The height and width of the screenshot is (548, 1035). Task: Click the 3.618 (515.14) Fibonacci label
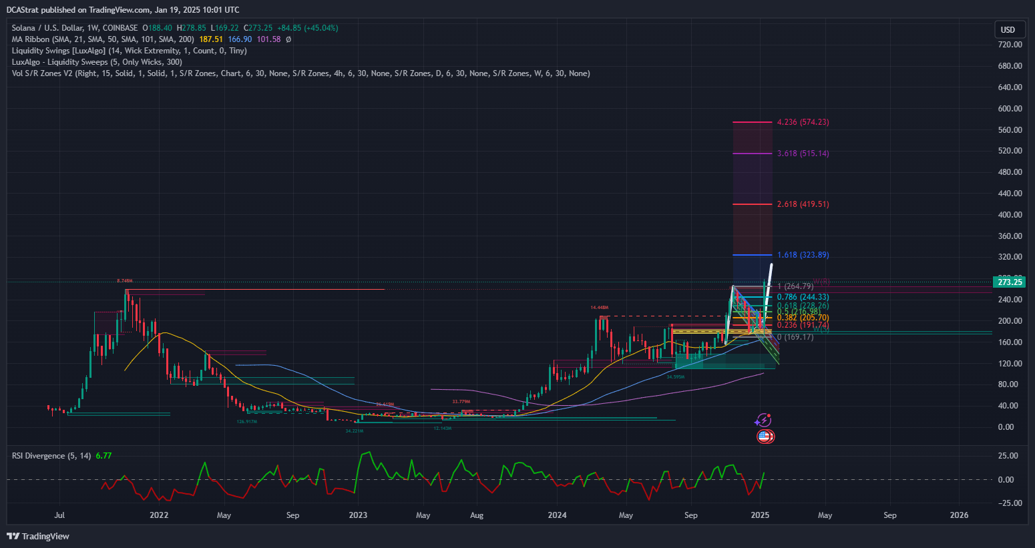[803, 154]
